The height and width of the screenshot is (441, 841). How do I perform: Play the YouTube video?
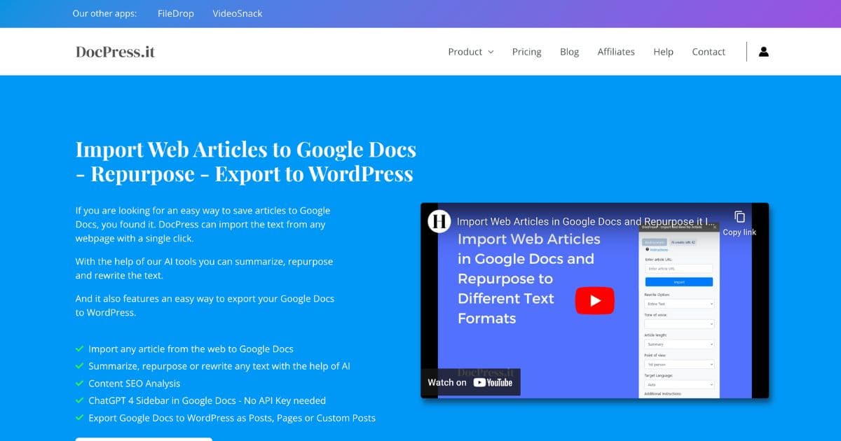click(595, 301)
